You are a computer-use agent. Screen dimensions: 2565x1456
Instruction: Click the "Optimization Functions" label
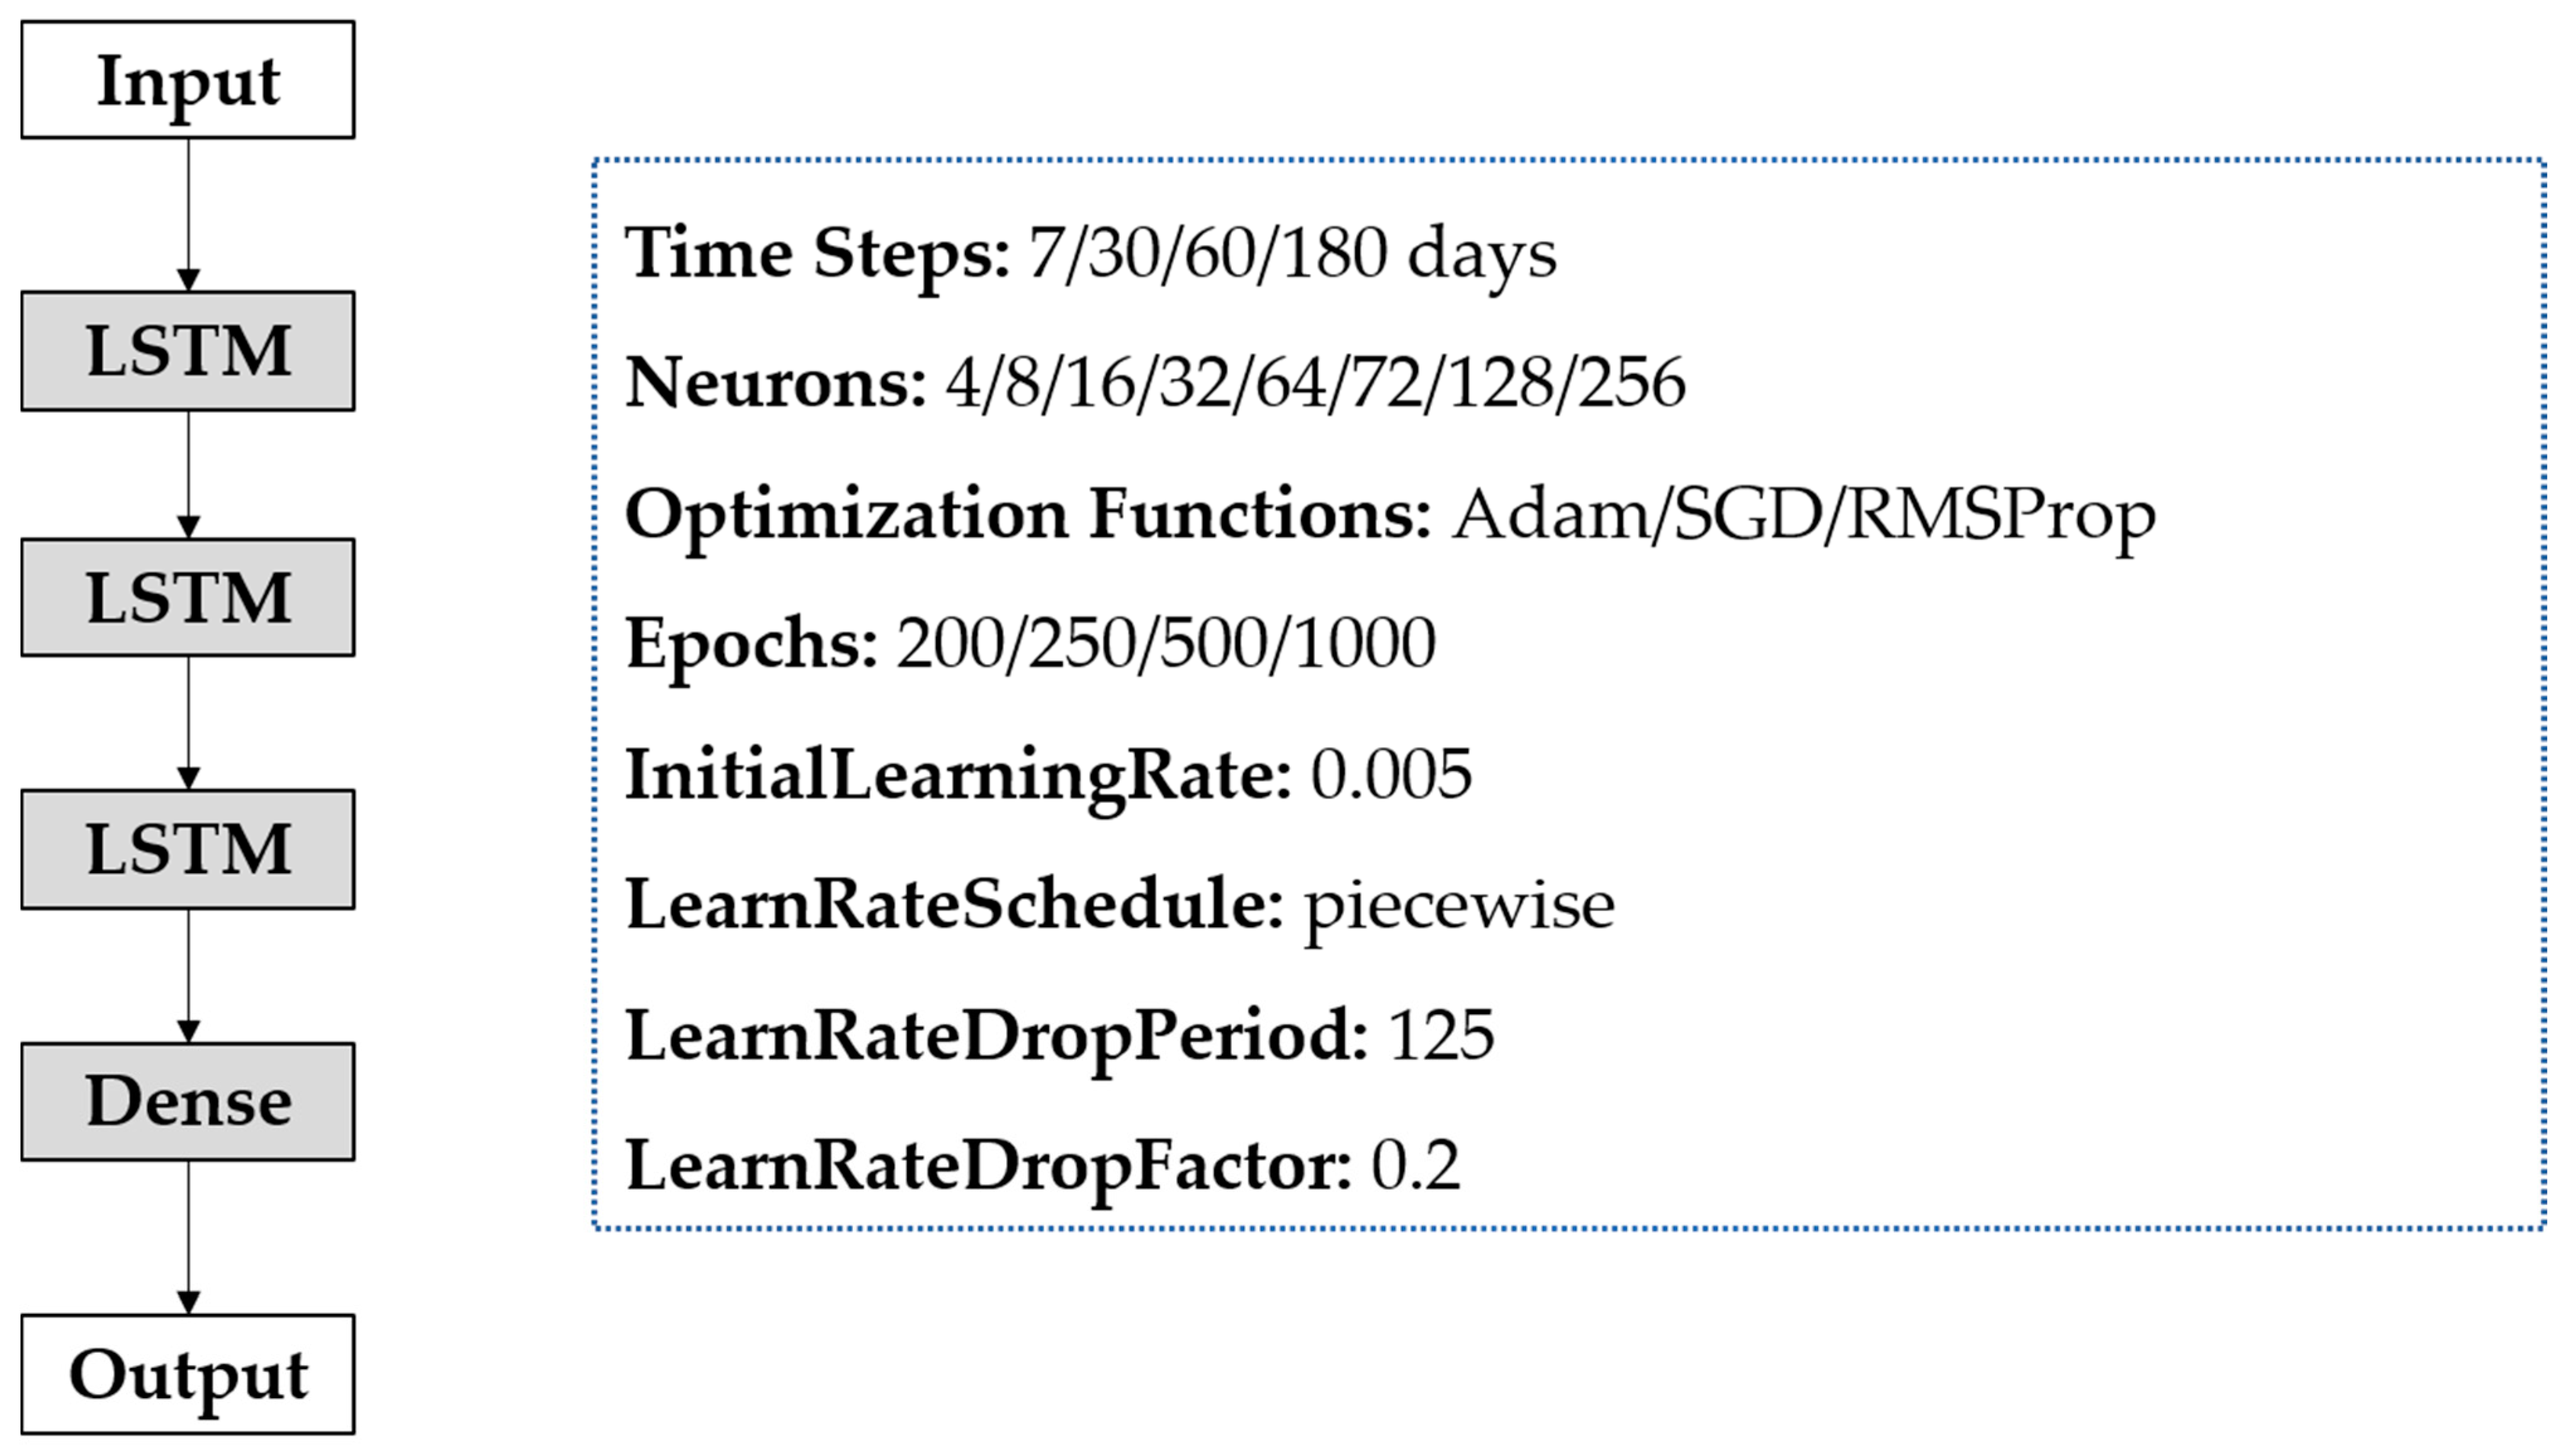[x=1028, y=514]
